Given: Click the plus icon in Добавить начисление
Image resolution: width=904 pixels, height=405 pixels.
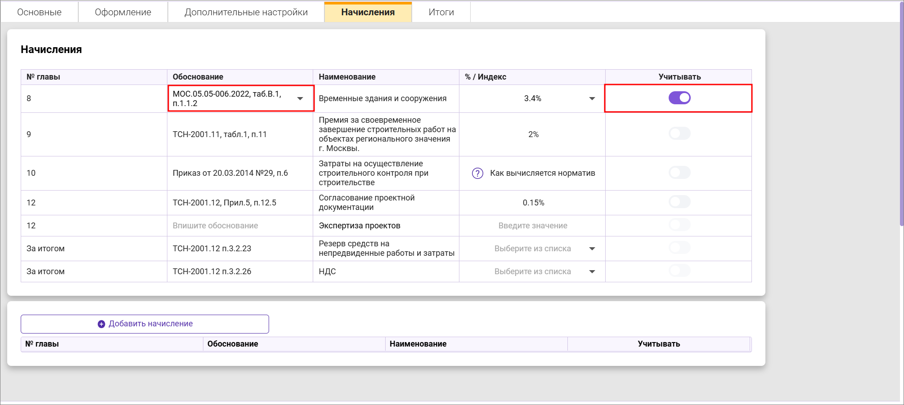Looking at the screenshot, I should pos(101,324).
